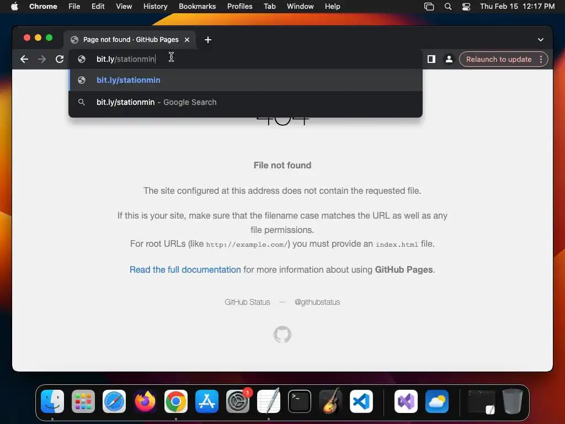Click Relaunch to update button
The height and width of the screenshot is (424, 565).
(499, 59)
